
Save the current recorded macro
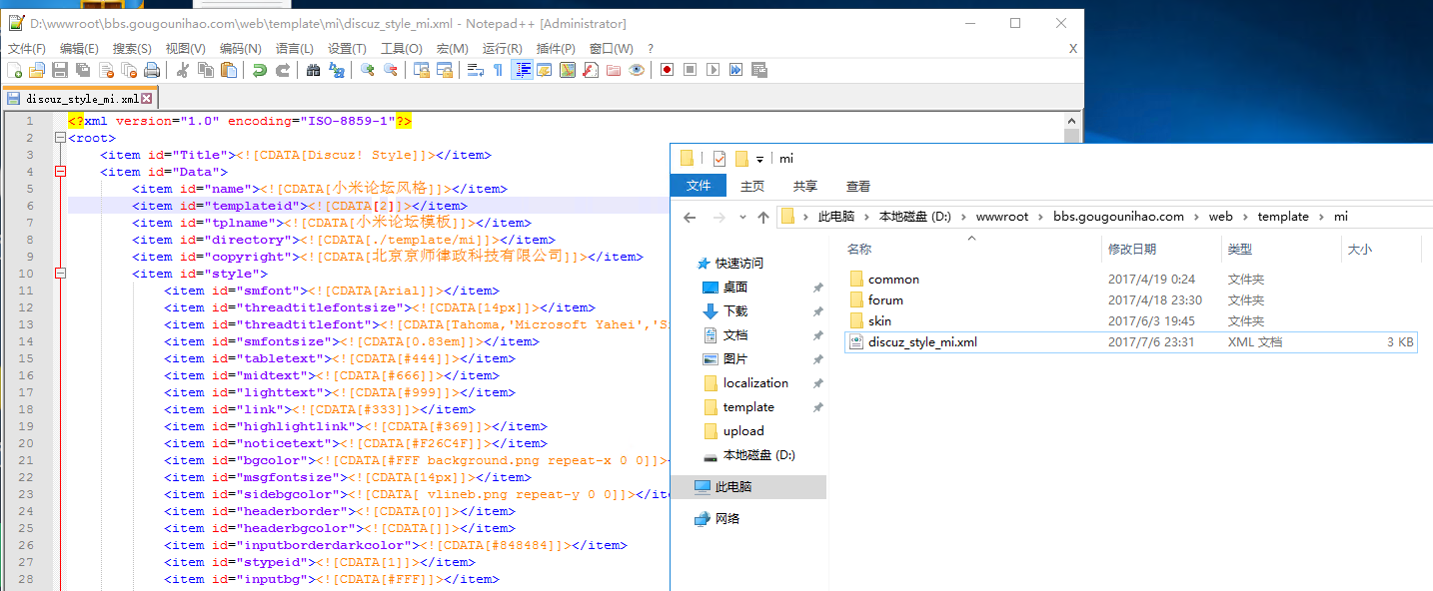[759, 70]
